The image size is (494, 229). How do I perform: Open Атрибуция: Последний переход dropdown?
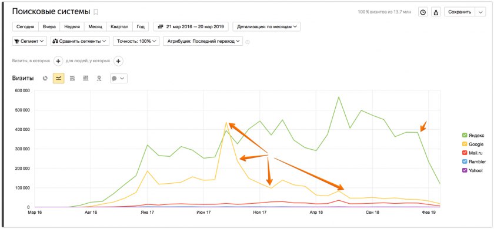[203, 41]
